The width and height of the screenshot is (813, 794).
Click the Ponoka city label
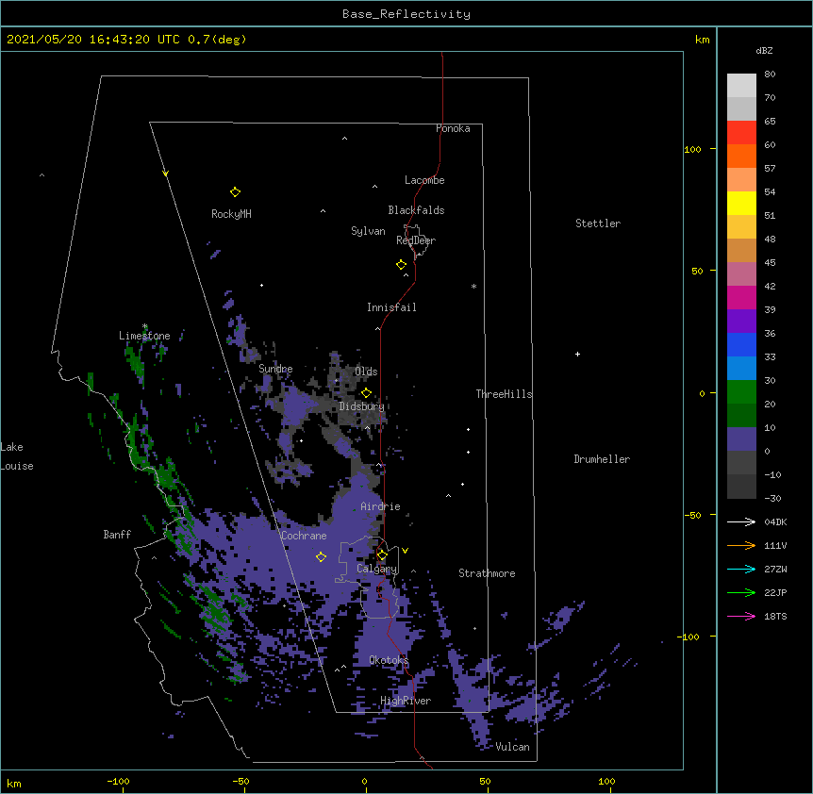[453, 128]
